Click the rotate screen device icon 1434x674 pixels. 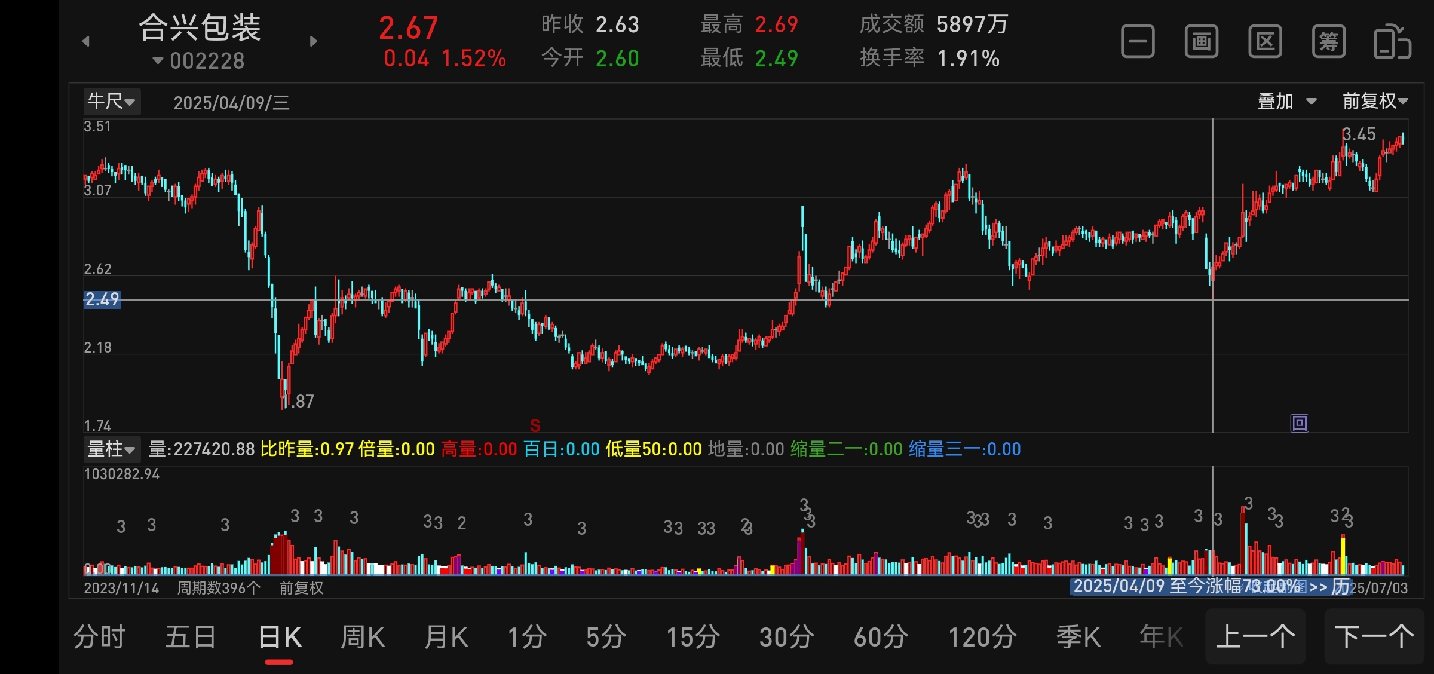pyautogui.click(x=1392, y=42)
